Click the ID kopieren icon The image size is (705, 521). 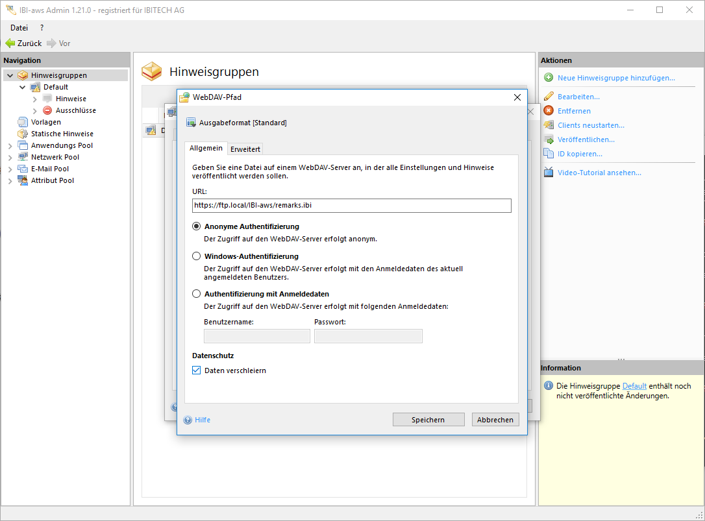(549, 154)
